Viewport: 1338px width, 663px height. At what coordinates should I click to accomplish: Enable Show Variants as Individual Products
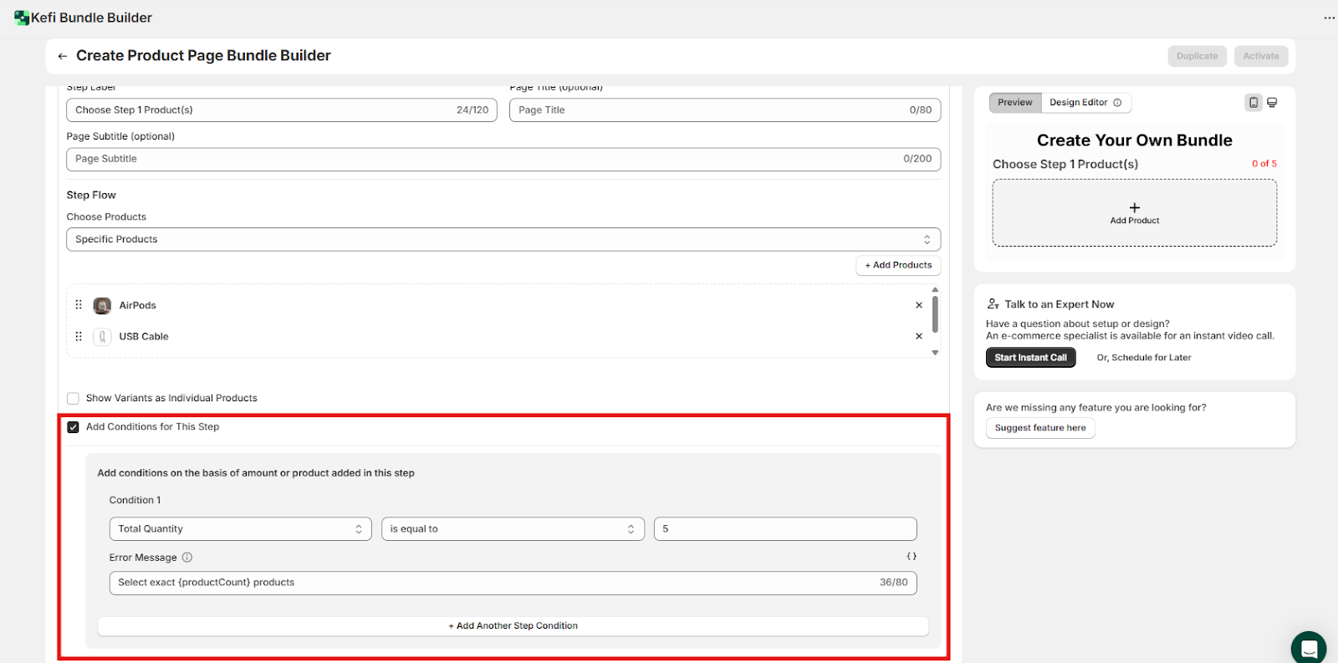pos(74,399)
